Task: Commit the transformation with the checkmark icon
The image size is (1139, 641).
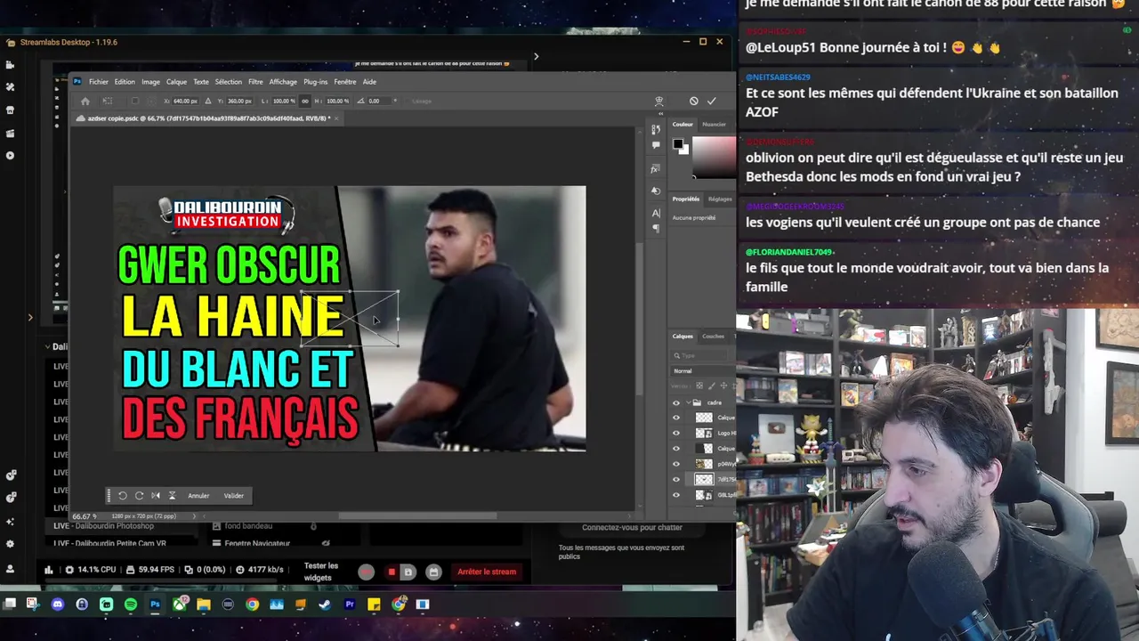Action: pos(712,101)
